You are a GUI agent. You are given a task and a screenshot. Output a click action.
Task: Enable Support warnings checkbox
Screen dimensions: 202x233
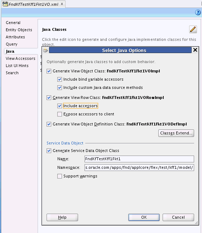tap(59, 176)
